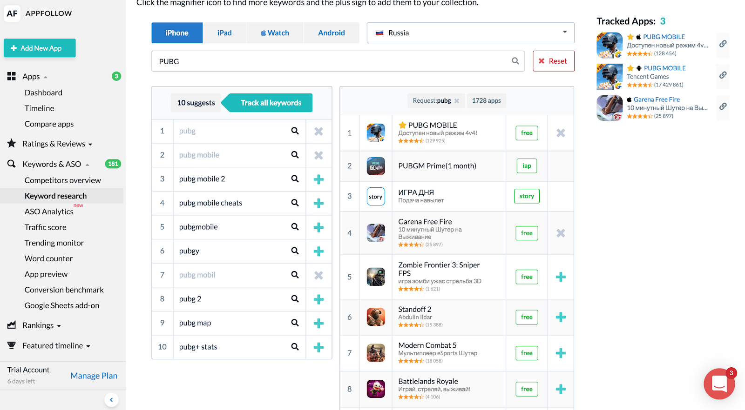Untrack Garena Free Fire in results list
The width and height of the screenshot is (745, 410).
[561, 233]
